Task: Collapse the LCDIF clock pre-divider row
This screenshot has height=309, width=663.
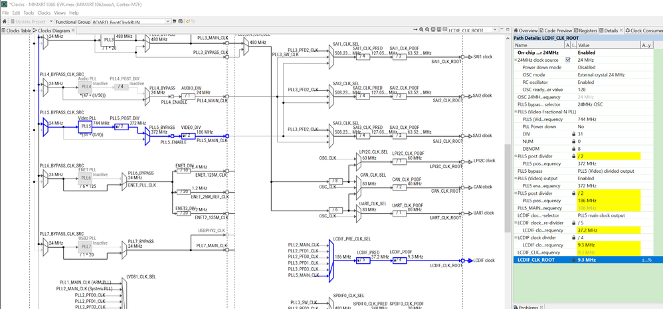Action: [x=516, y=223]
